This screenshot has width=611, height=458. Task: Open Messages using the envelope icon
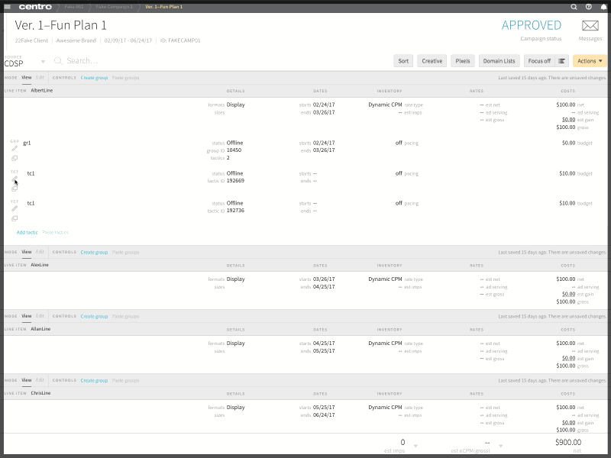point(589,25)
